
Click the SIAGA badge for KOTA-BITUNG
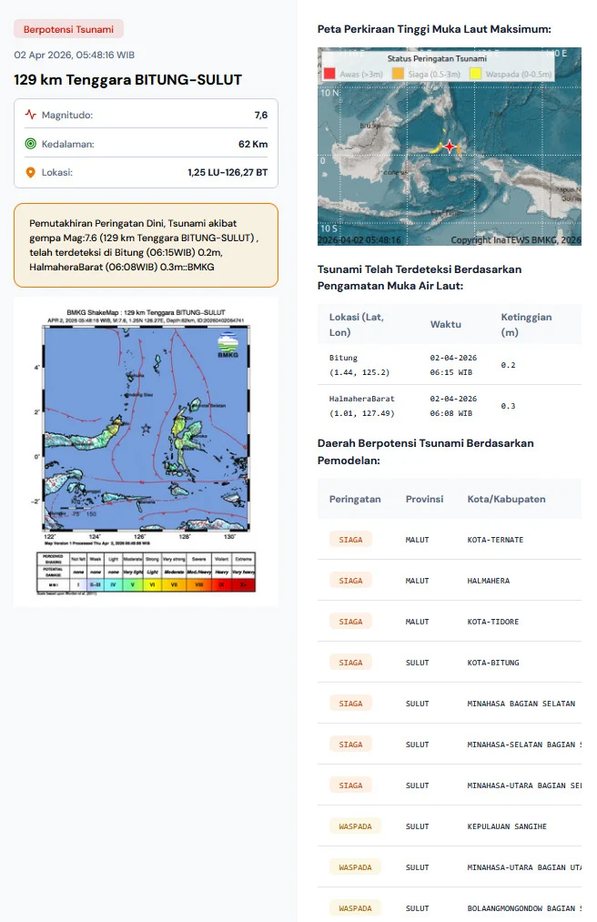[350, 663]
